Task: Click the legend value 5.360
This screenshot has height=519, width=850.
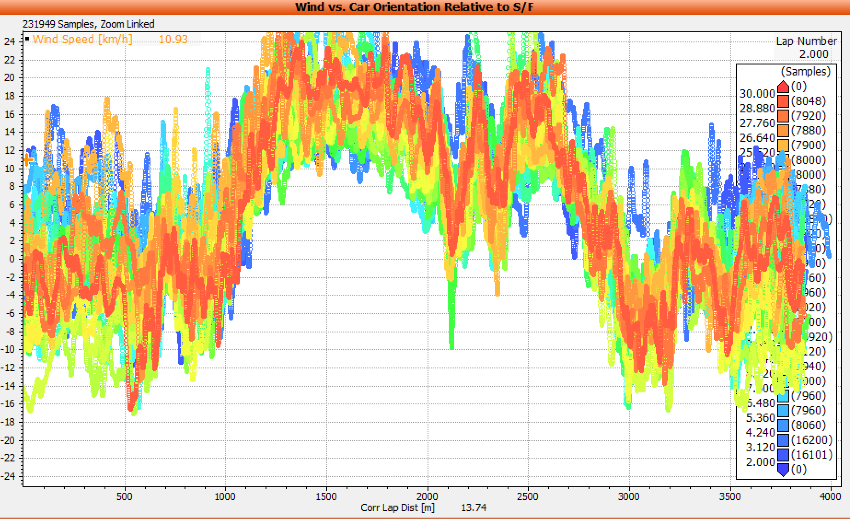Action: coord(760,418)
